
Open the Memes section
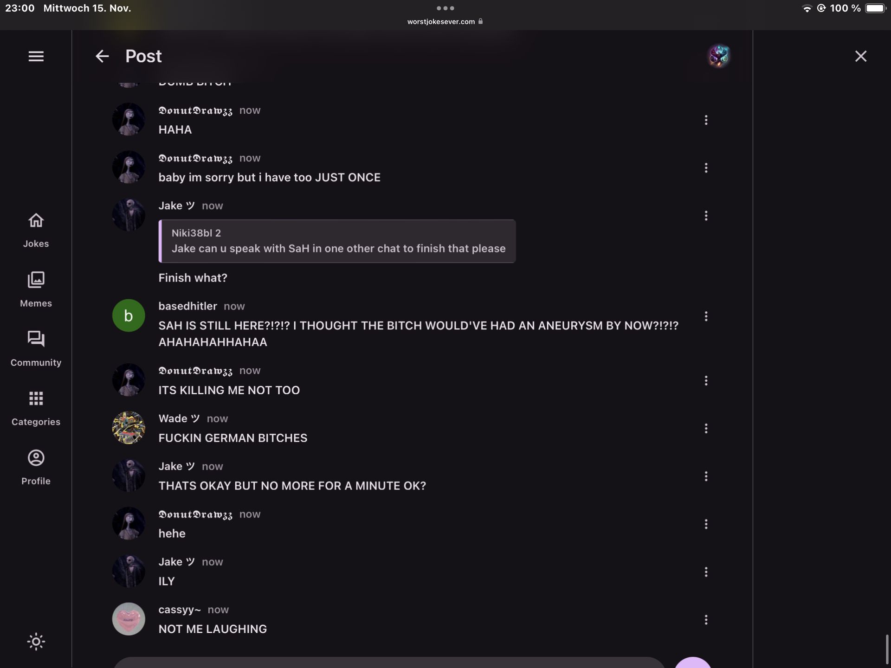click(x=36, y=289)
